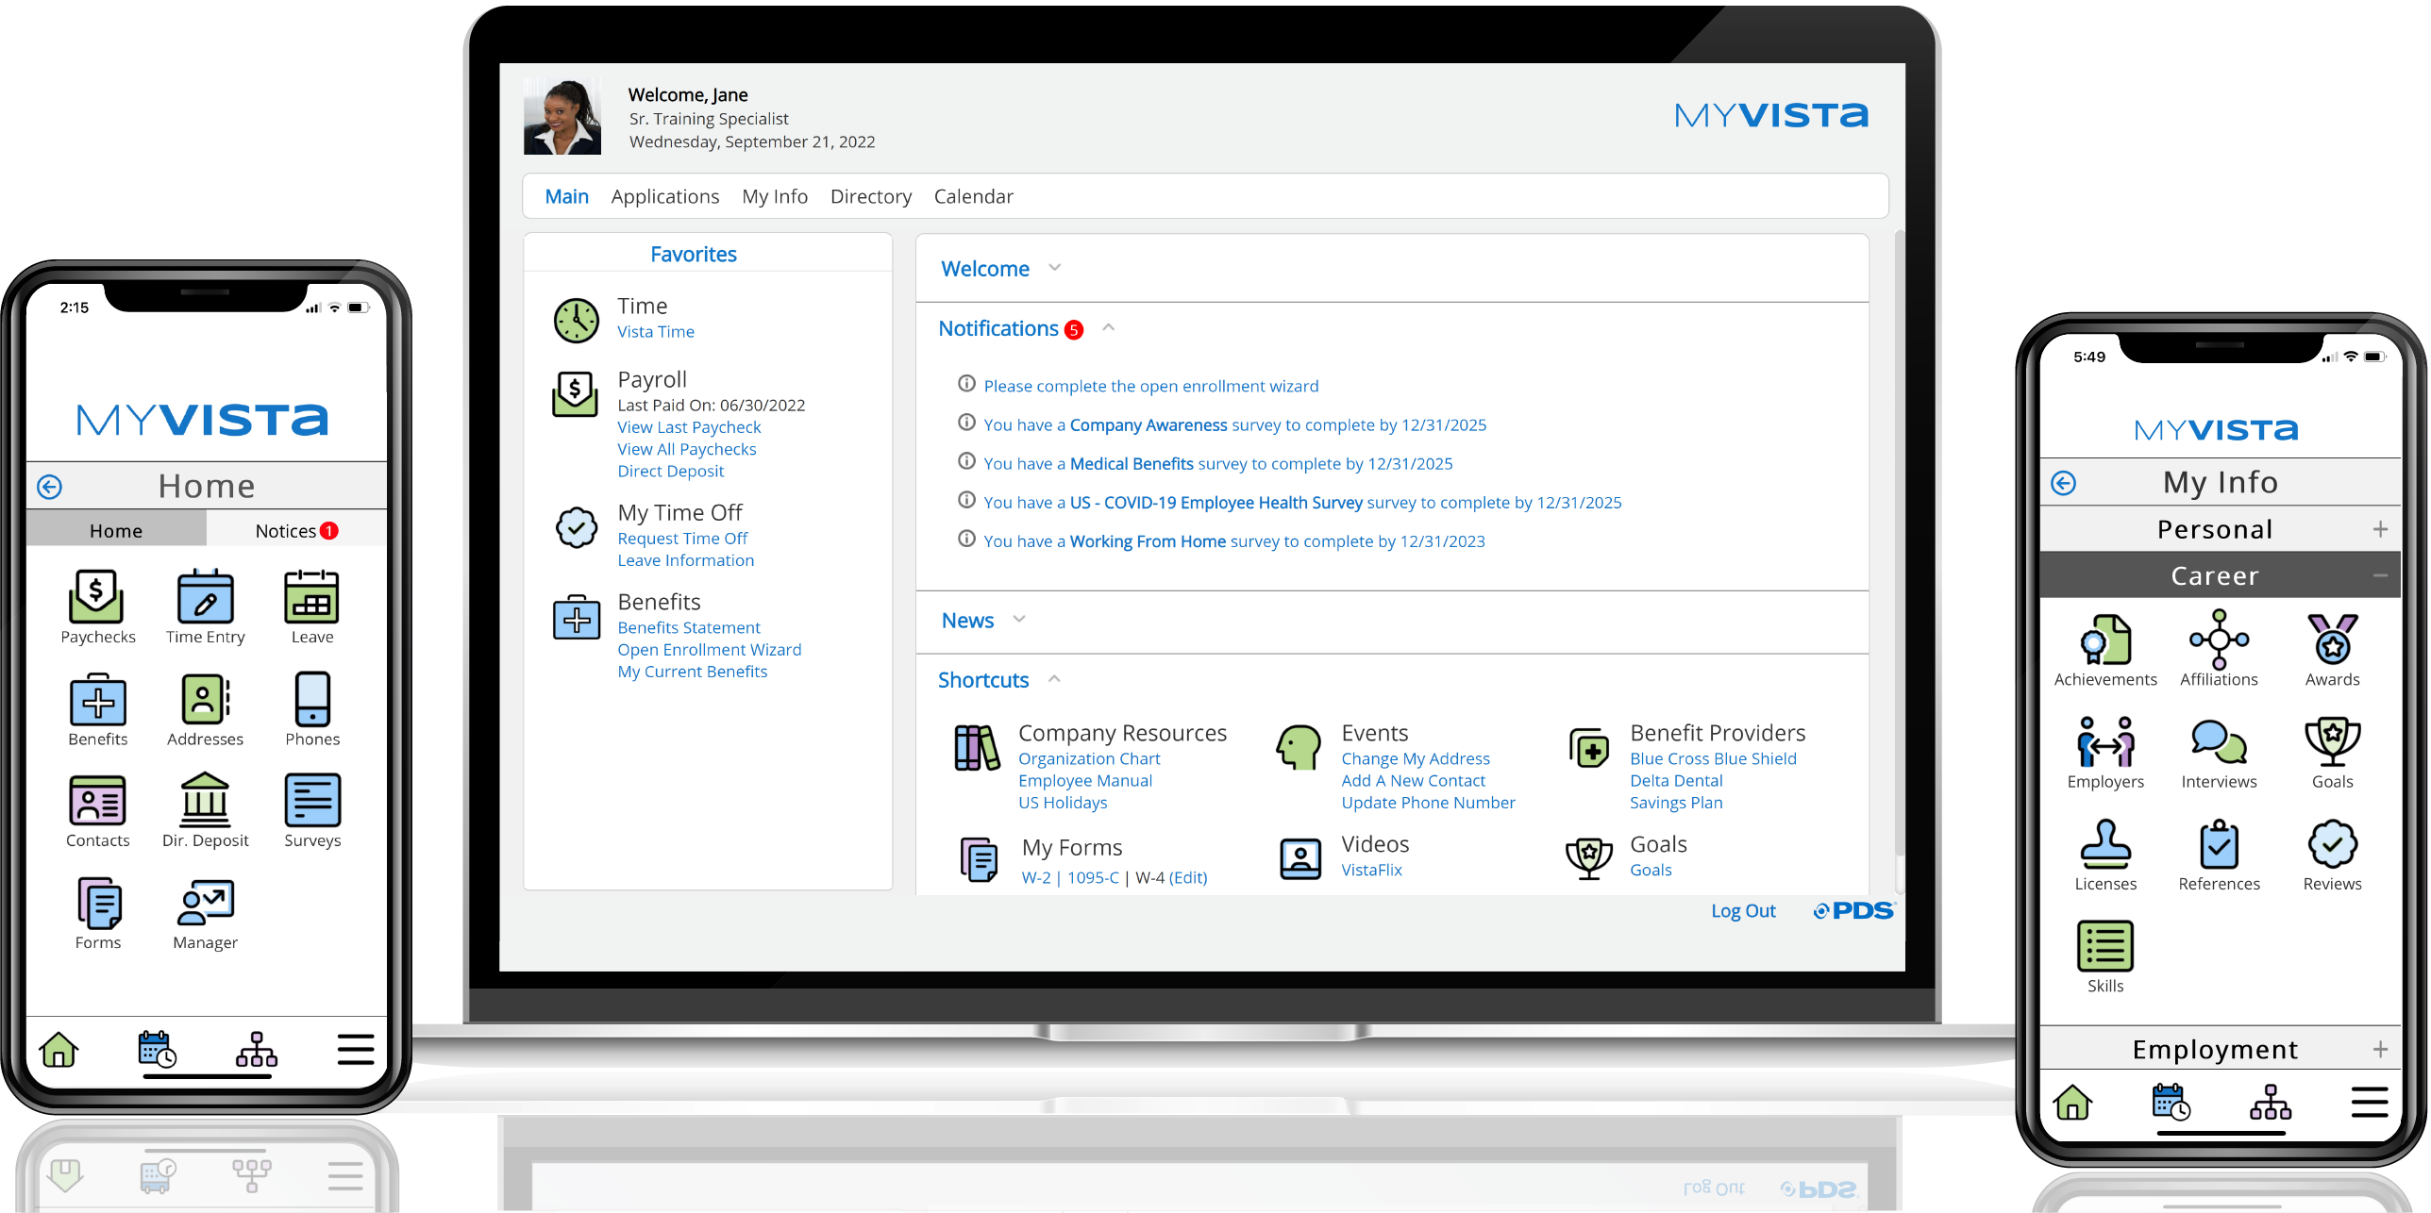This screenshot has height=1213, width=2431.
Task: Expand the Personal section plus sign
Action: pyautogui.click(x=2380, y=529)
